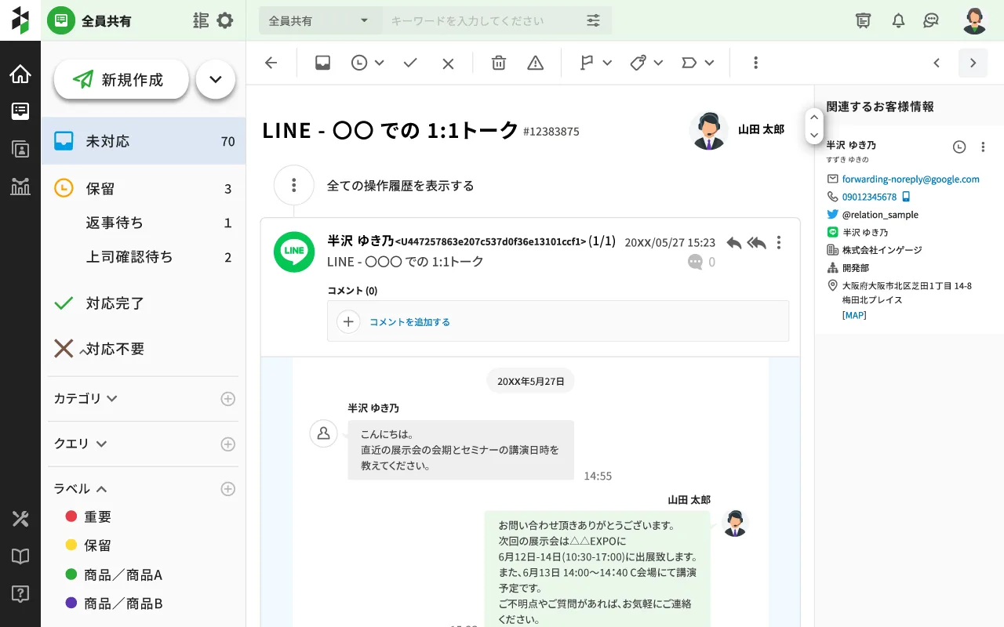
Task: Select the red 重要 label
Action: (x=89, y=516)
